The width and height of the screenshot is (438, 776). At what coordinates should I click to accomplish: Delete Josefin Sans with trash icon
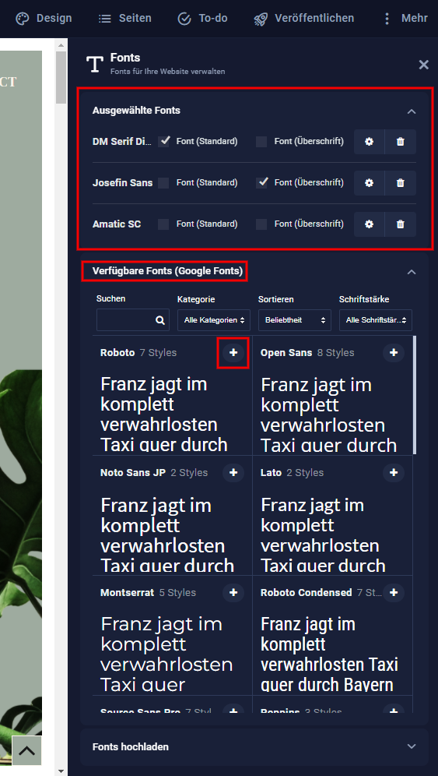(x=401, y=182)
